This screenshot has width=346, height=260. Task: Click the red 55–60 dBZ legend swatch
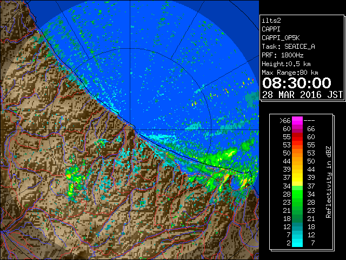pos(297,136)
